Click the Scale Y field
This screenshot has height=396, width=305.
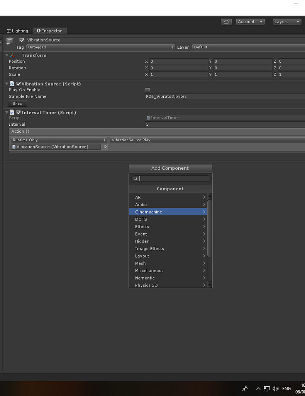pyautogui.click(x=243, y=75)
